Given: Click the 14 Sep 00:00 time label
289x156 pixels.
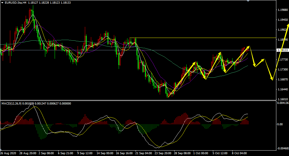Looking at the screenshot, I should pos(105,153).
